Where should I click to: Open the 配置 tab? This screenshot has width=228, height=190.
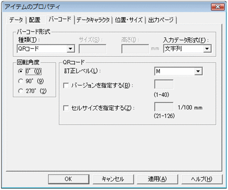(35, 20)
